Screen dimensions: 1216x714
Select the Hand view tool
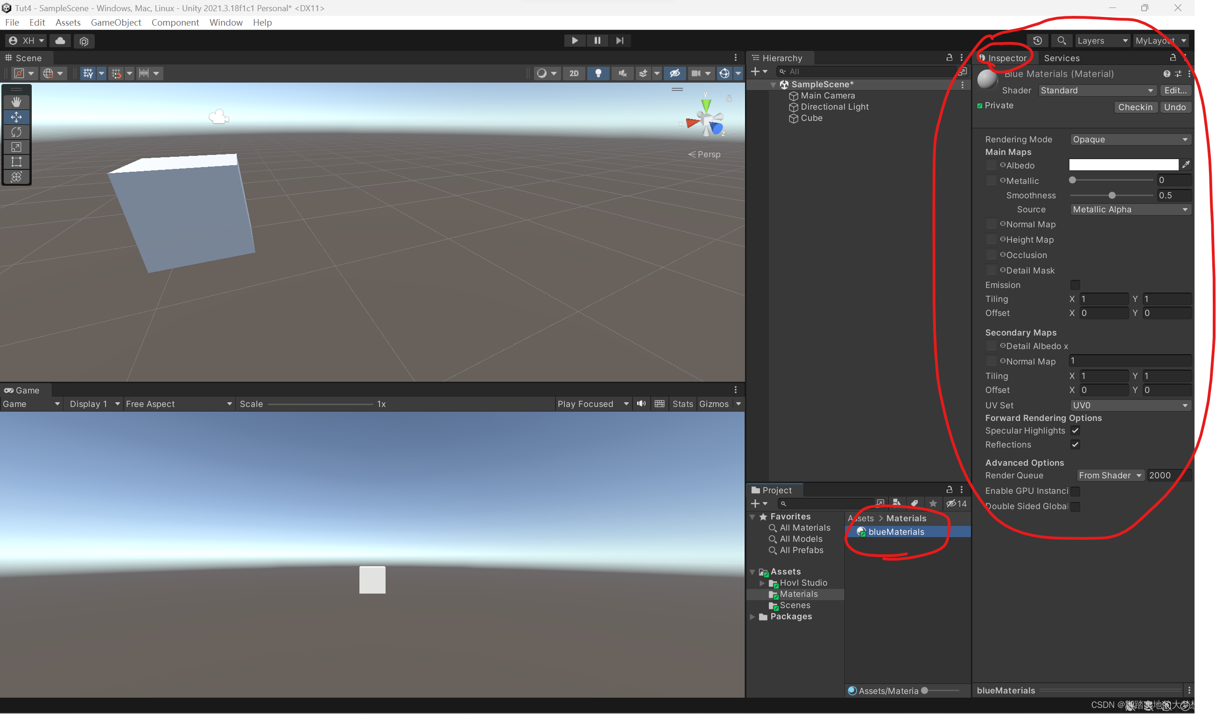[16, 102]
